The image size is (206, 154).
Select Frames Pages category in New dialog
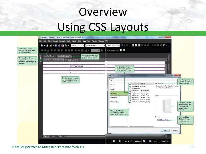coord(114,102)
